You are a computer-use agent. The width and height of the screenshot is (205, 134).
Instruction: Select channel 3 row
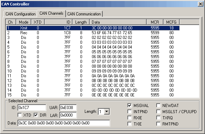[x=93, y=38]
